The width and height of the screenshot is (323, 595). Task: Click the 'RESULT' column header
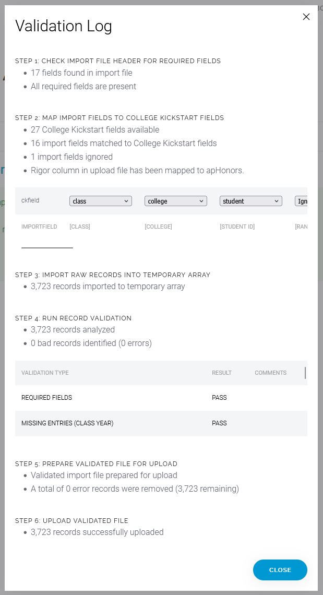pos(222,373)
